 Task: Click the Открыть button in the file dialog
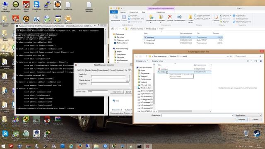pos(241,120)
